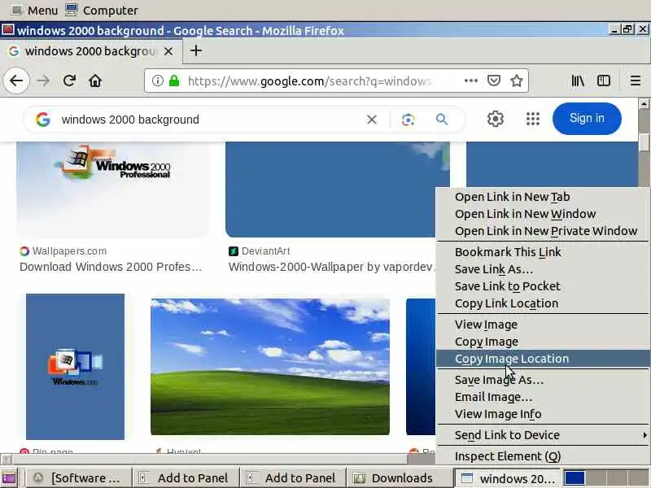Click show desktop icon in bottom panel

(9, 477)
